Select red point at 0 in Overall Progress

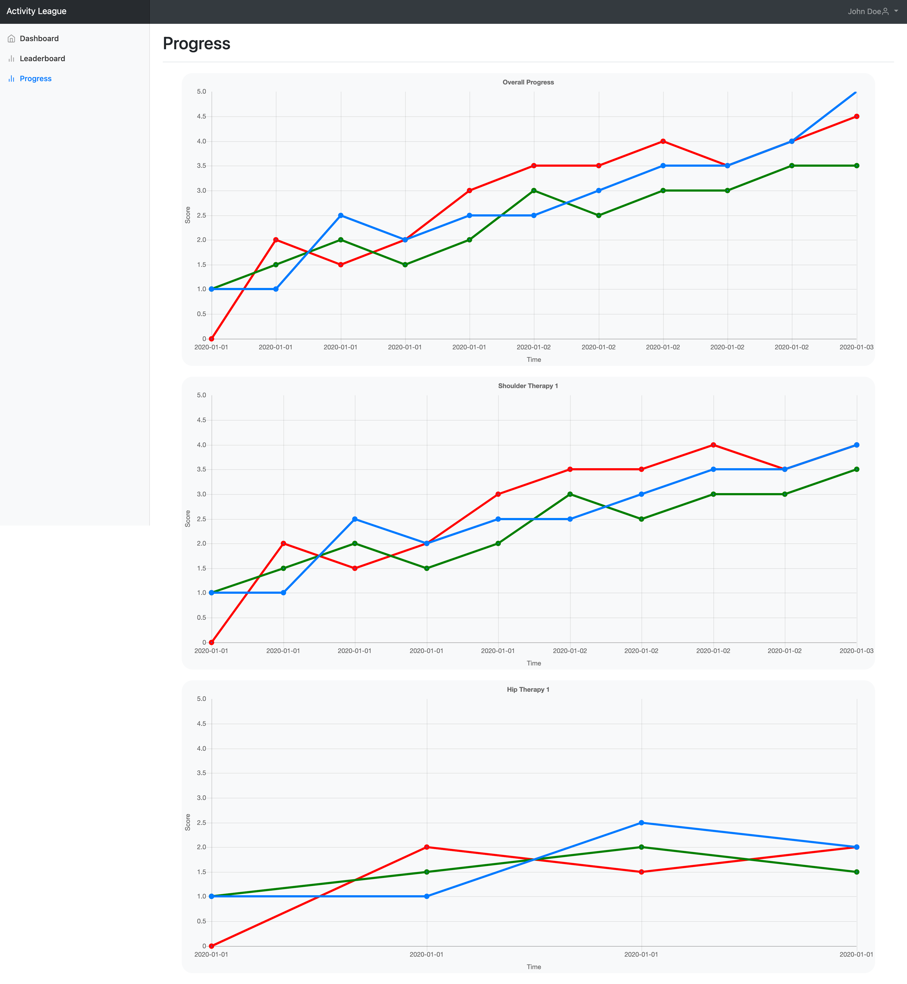[x=211, y=339]
